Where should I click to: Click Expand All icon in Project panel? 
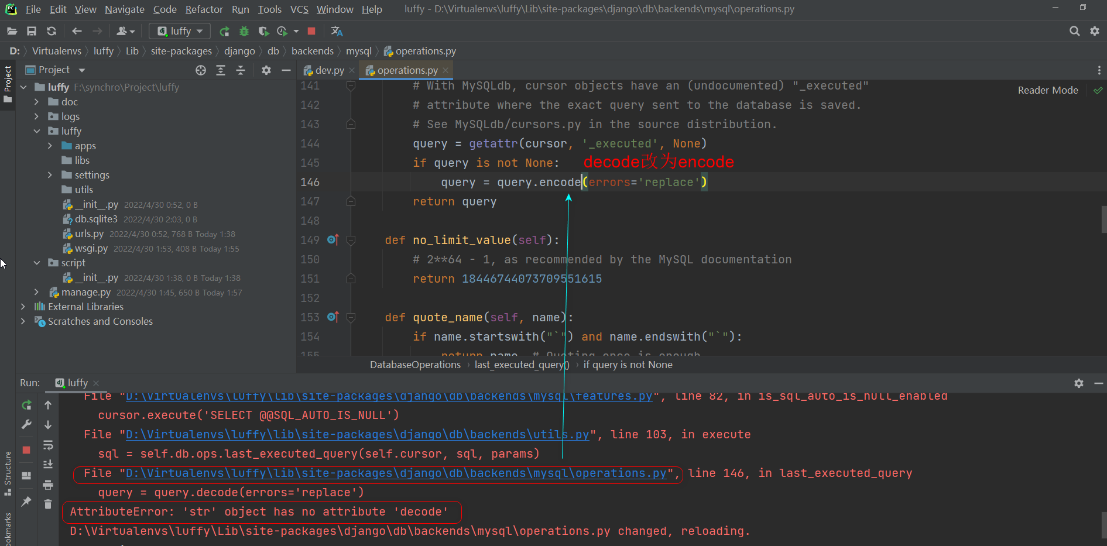click(221, 70)
